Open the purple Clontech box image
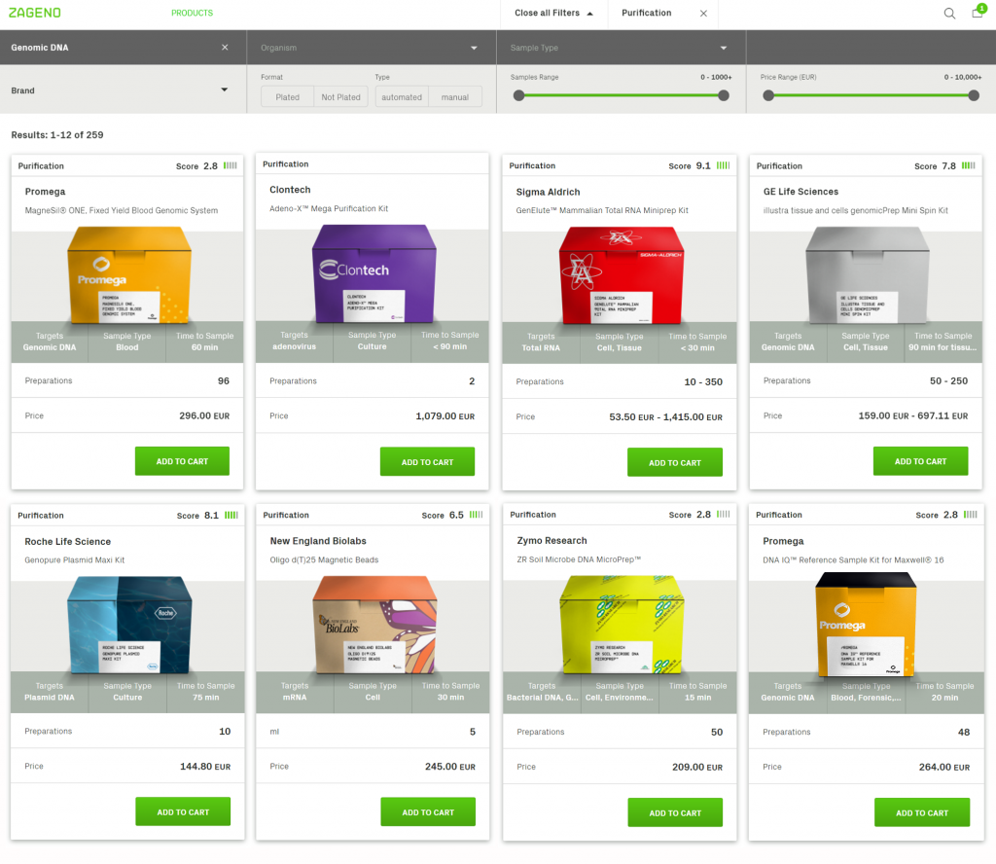 374,273
